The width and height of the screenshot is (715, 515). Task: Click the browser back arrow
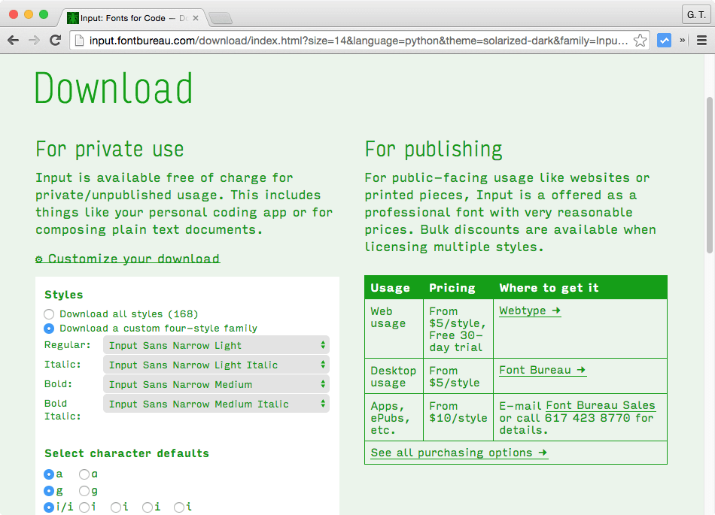coord(14,41)
